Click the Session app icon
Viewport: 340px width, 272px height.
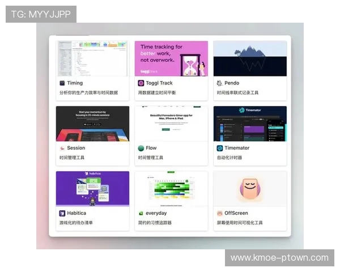pos(62,148)
